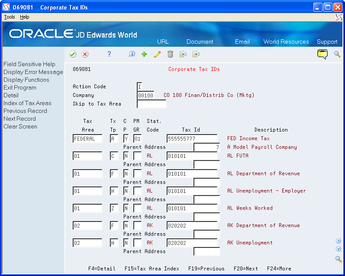Image resolution: width=345 pixels, height=276 pixels.
Task: Select Display Functions in sidebar
Action: coord(26,80)
